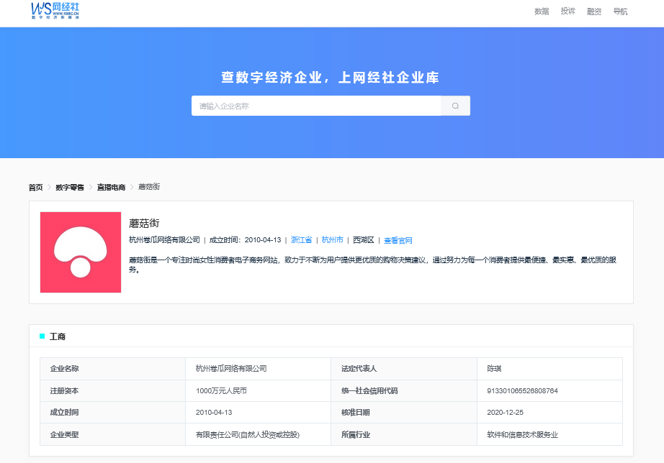Open the 浙江省 province link
Image resolution: width=664 pixels, height=463 pixels.
pyautogui.click(x=301, y=239)
